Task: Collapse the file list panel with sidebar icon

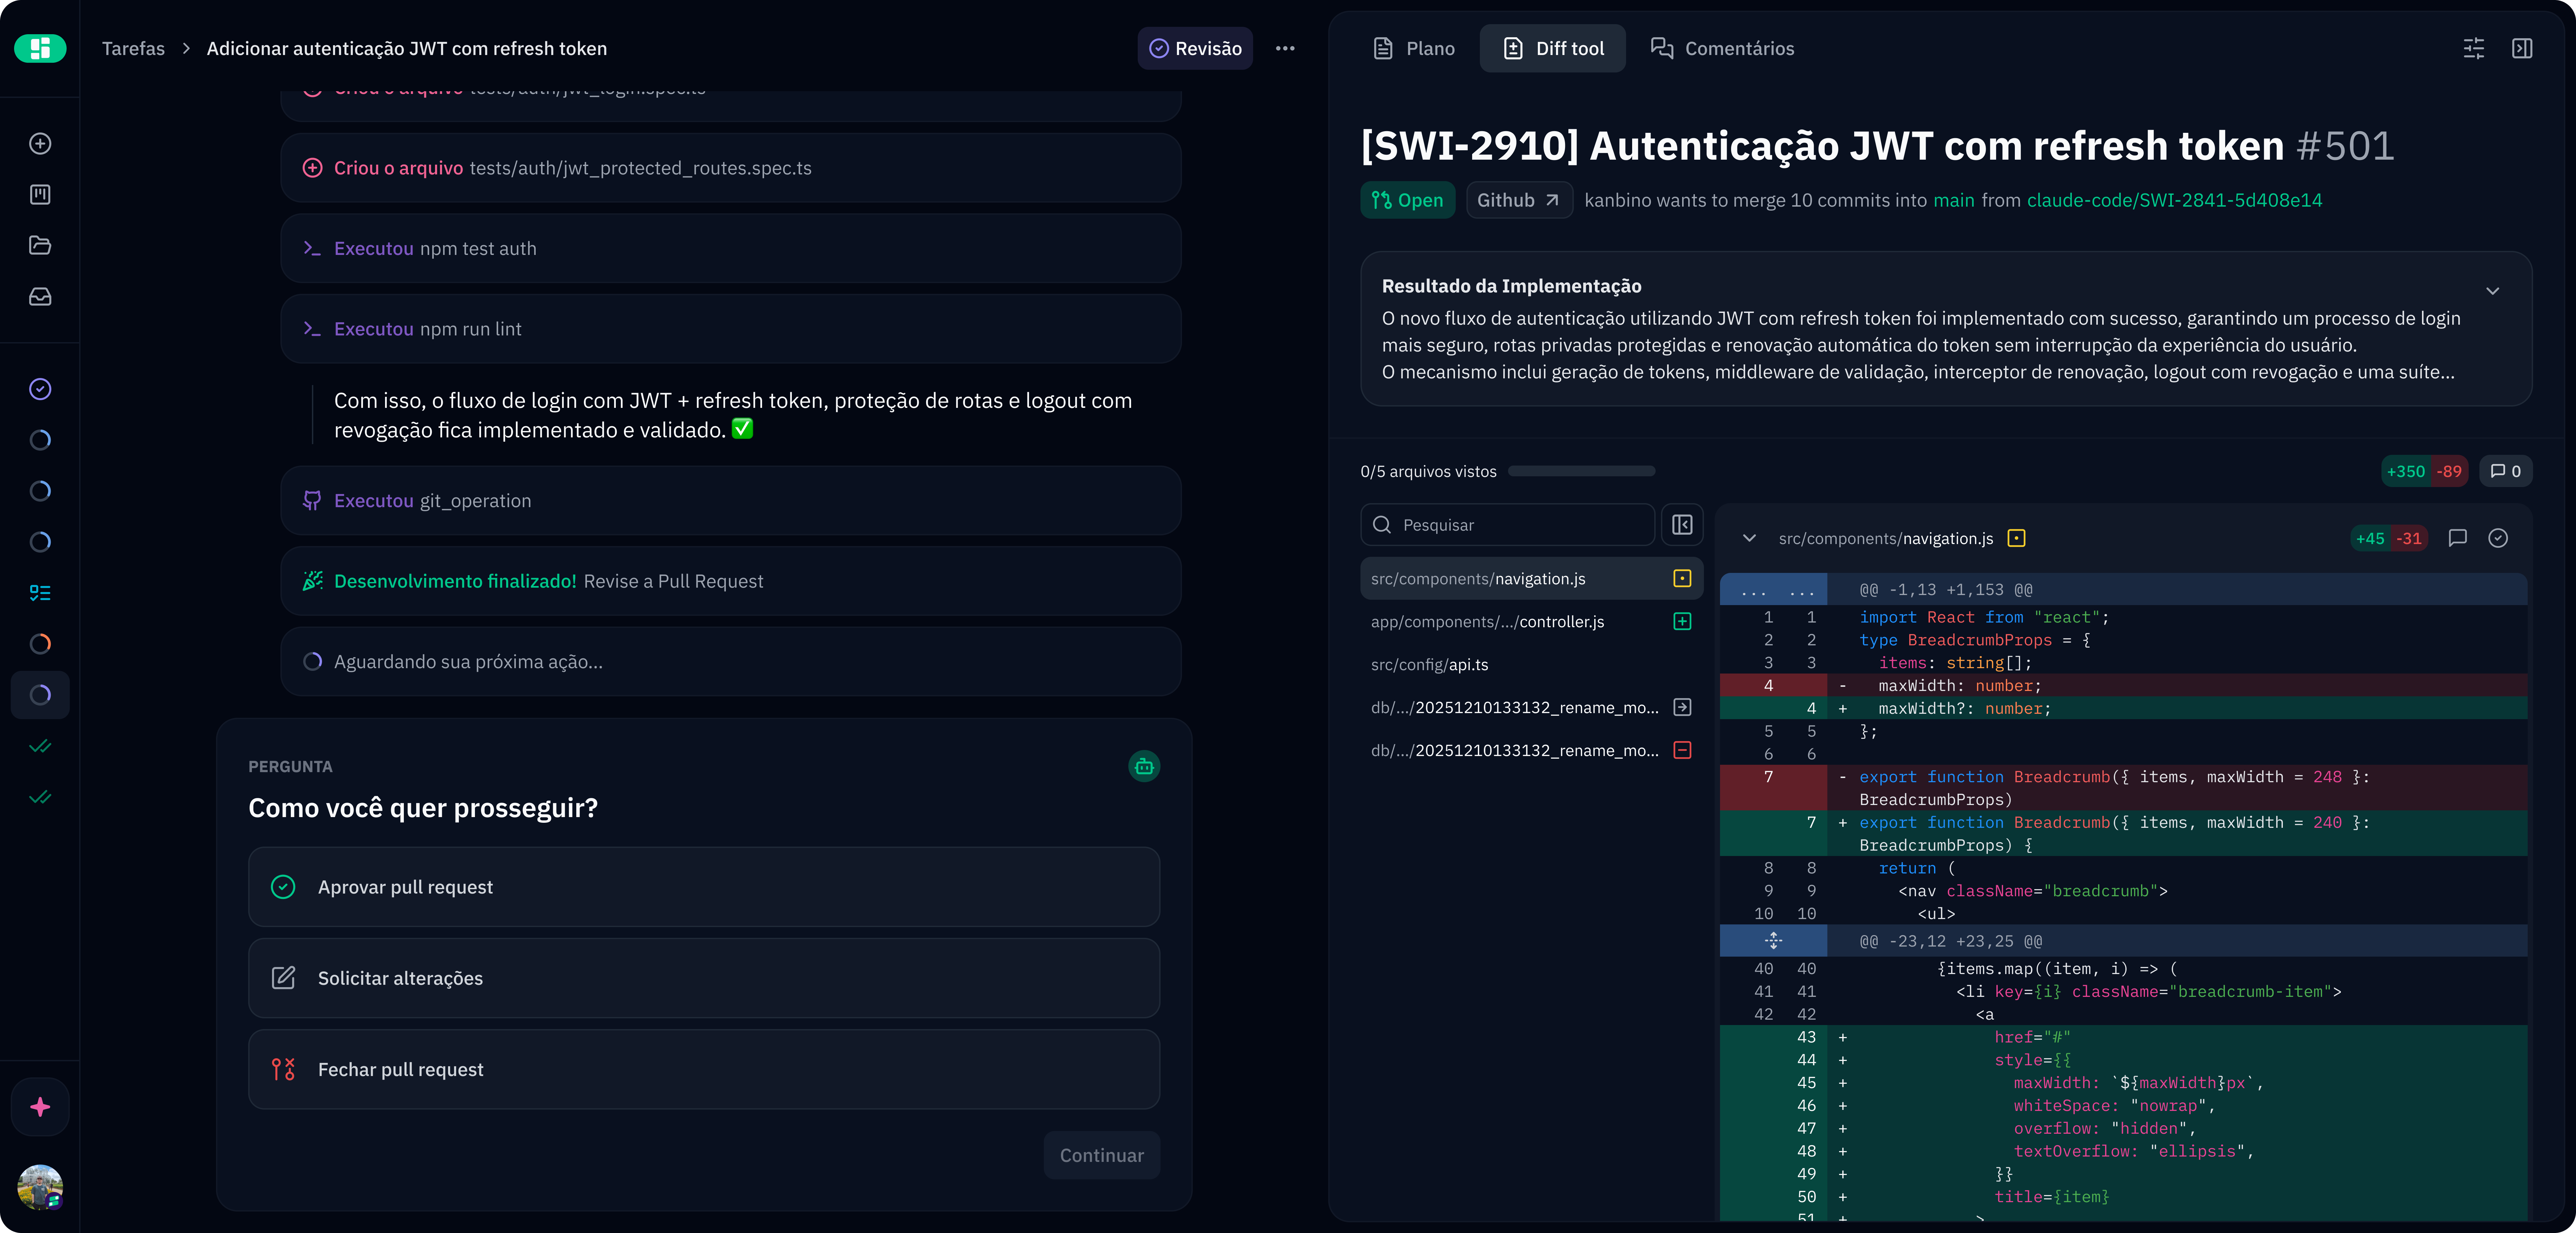Action: point(1682,524)
